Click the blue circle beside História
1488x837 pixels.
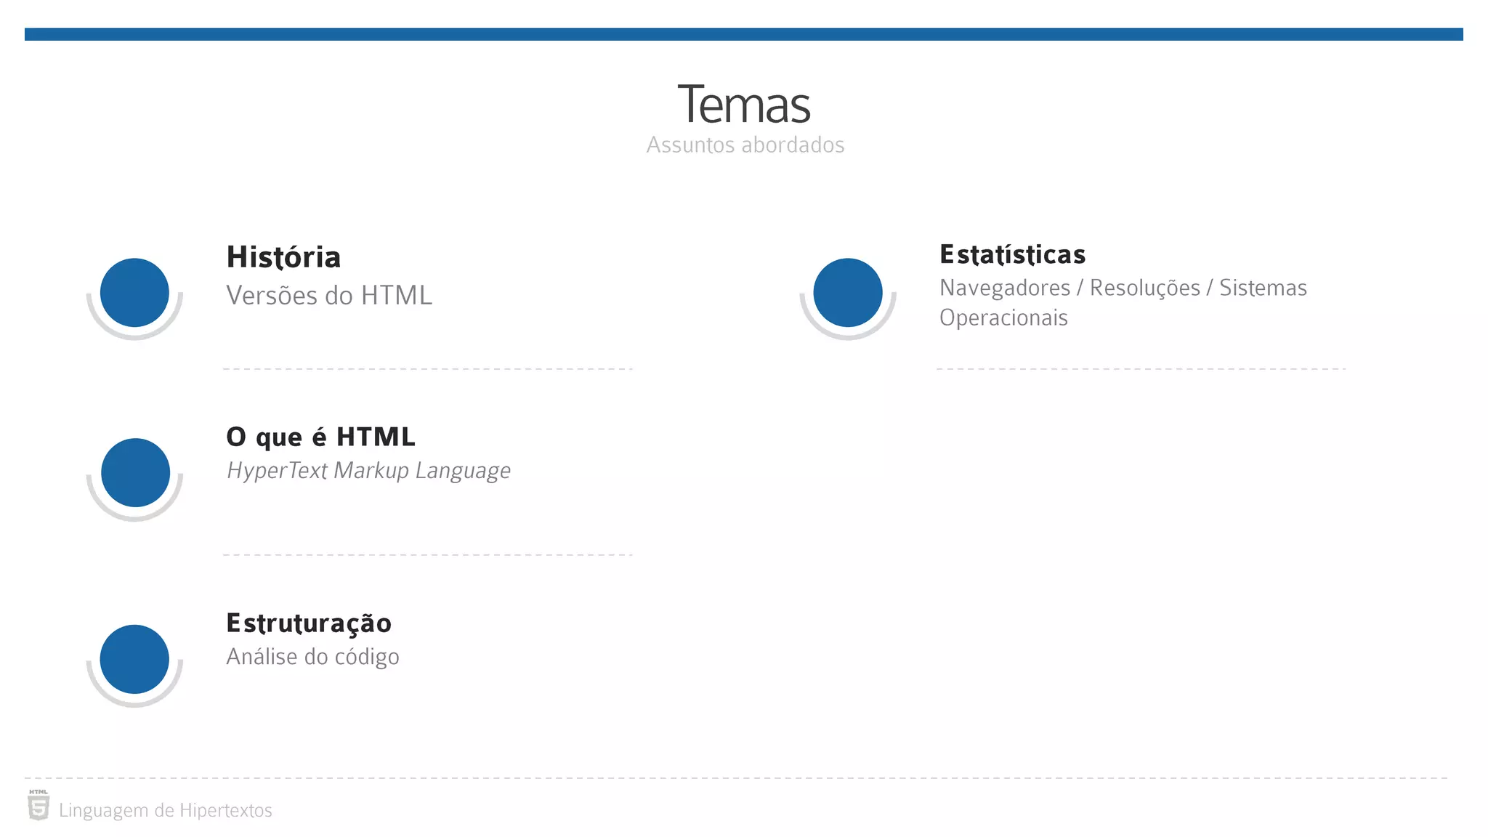(x=134, y=293)
